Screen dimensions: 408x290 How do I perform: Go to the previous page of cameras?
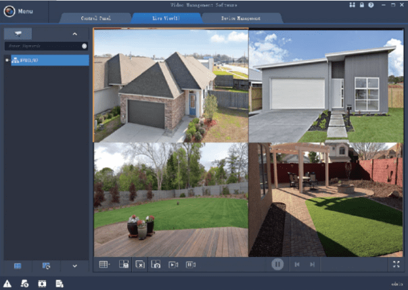pyautogui.click(x=297, y=265)
